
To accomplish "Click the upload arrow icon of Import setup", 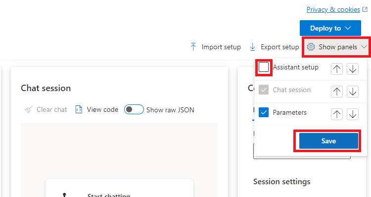I will (193, 47).
